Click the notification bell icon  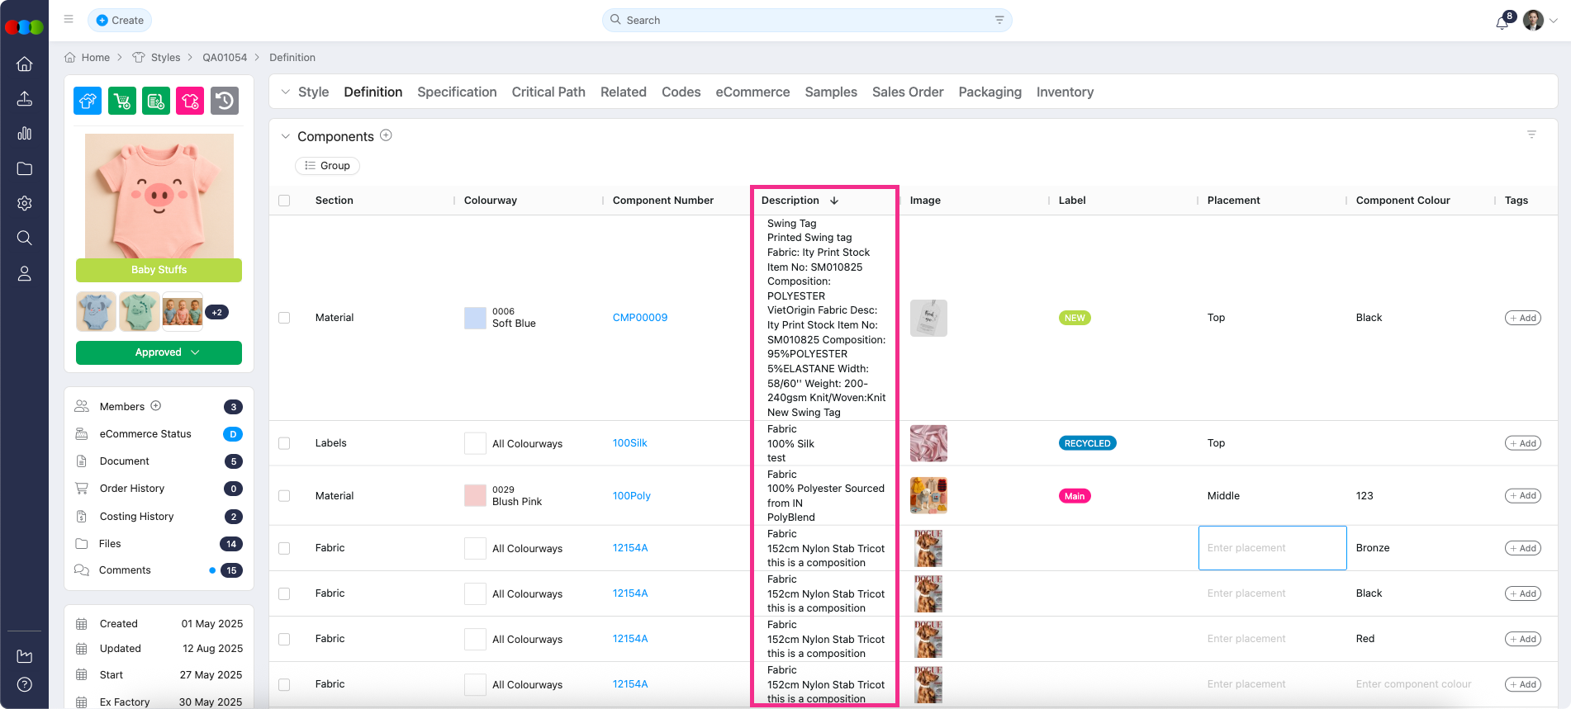coord(1502,22)
